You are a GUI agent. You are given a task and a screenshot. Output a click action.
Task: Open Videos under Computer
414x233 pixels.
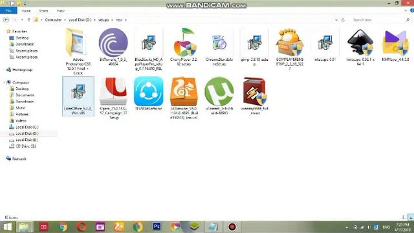[x=21, y=120]
